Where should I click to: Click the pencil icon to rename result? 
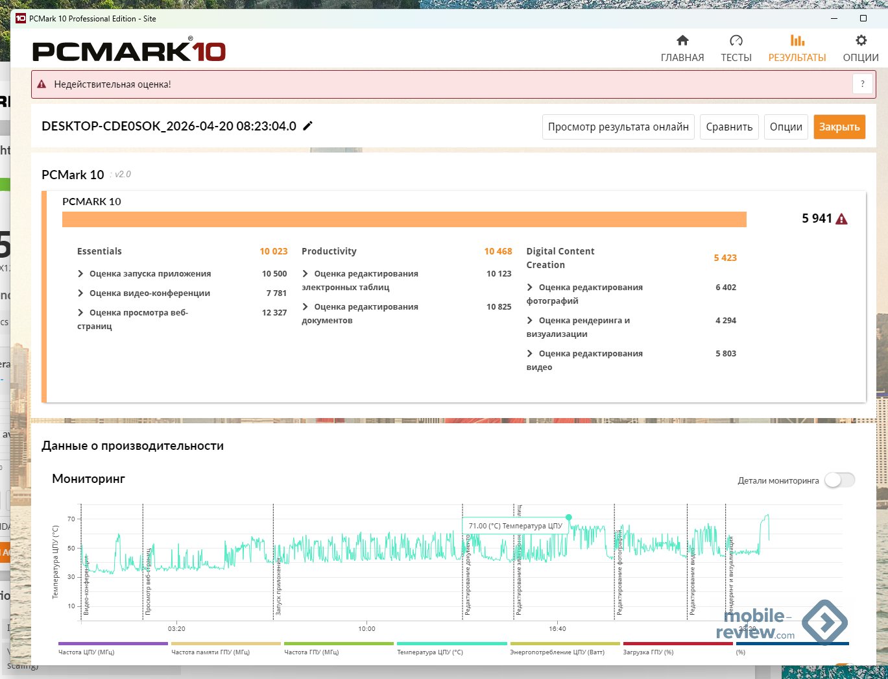click(308, 126)
